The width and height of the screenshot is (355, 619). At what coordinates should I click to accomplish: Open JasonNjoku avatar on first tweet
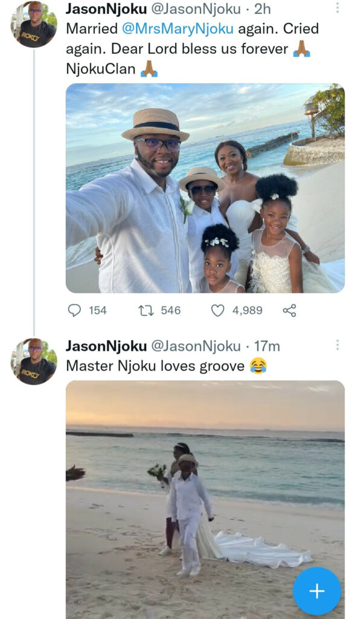34,24
